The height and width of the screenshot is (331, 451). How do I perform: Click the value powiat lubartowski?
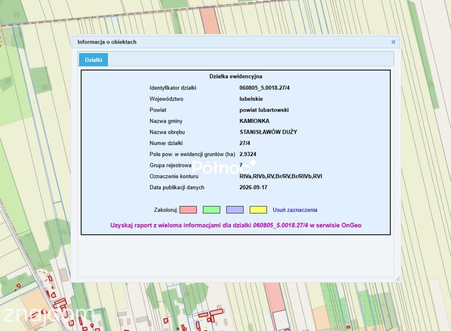tap(264, 110)
